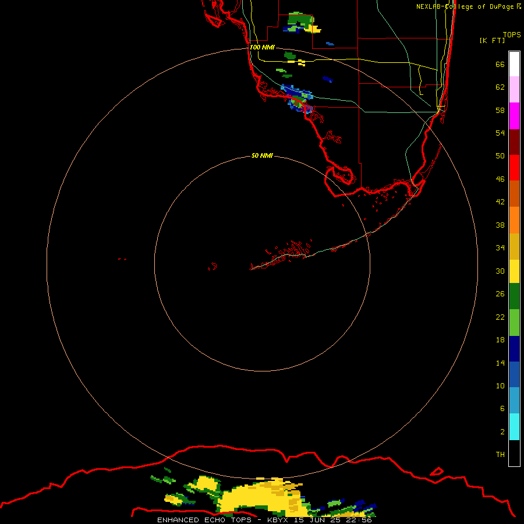The height and width of the screenshot is (524, 524).
Task: Select the 58 legend scale label
Action: pyautogui.click(x=500, y=110)
